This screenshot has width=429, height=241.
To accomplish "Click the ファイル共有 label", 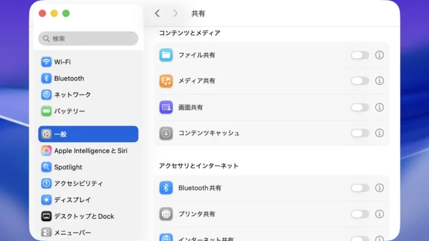I will coord(197,55).
